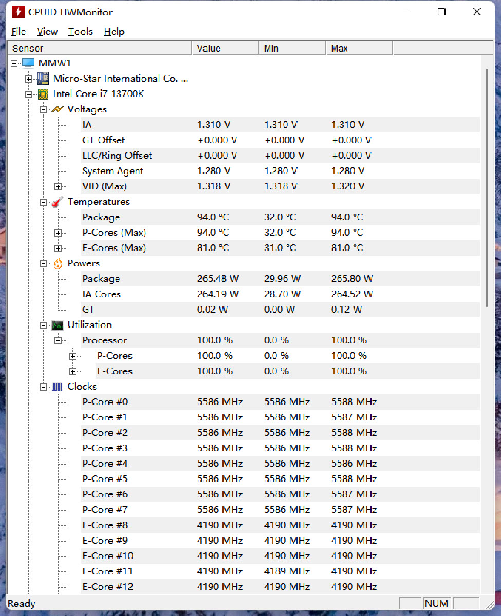Select the LLC/Ring Offset row
Screen dimensions: 501x616
(x=280, y=156)
